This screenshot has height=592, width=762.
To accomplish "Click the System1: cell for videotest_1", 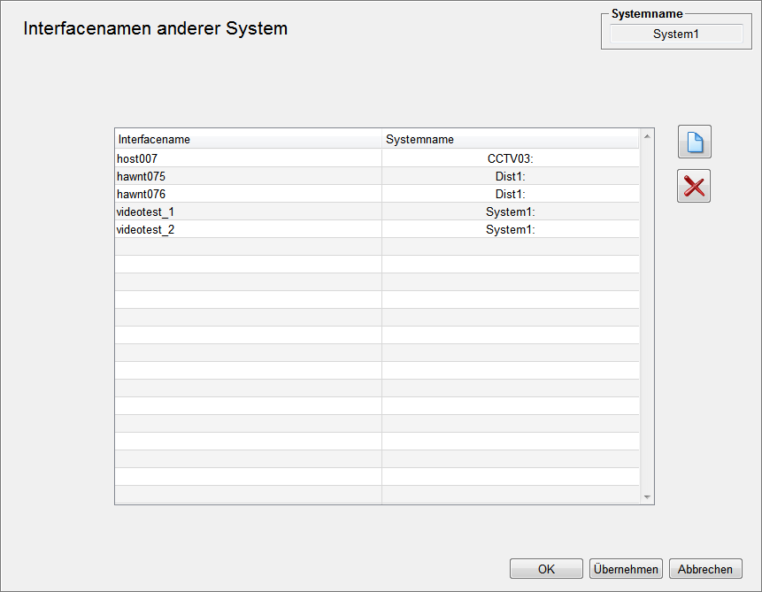I will (x=511, y=211).
